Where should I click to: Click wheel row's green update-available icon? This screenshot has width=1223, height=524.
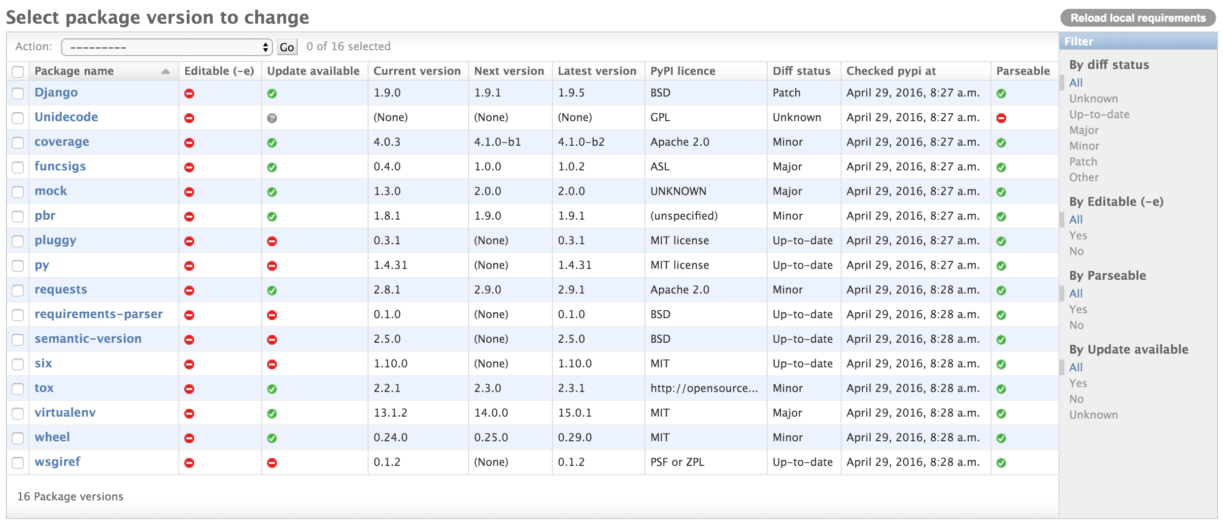tap(272, 438)
